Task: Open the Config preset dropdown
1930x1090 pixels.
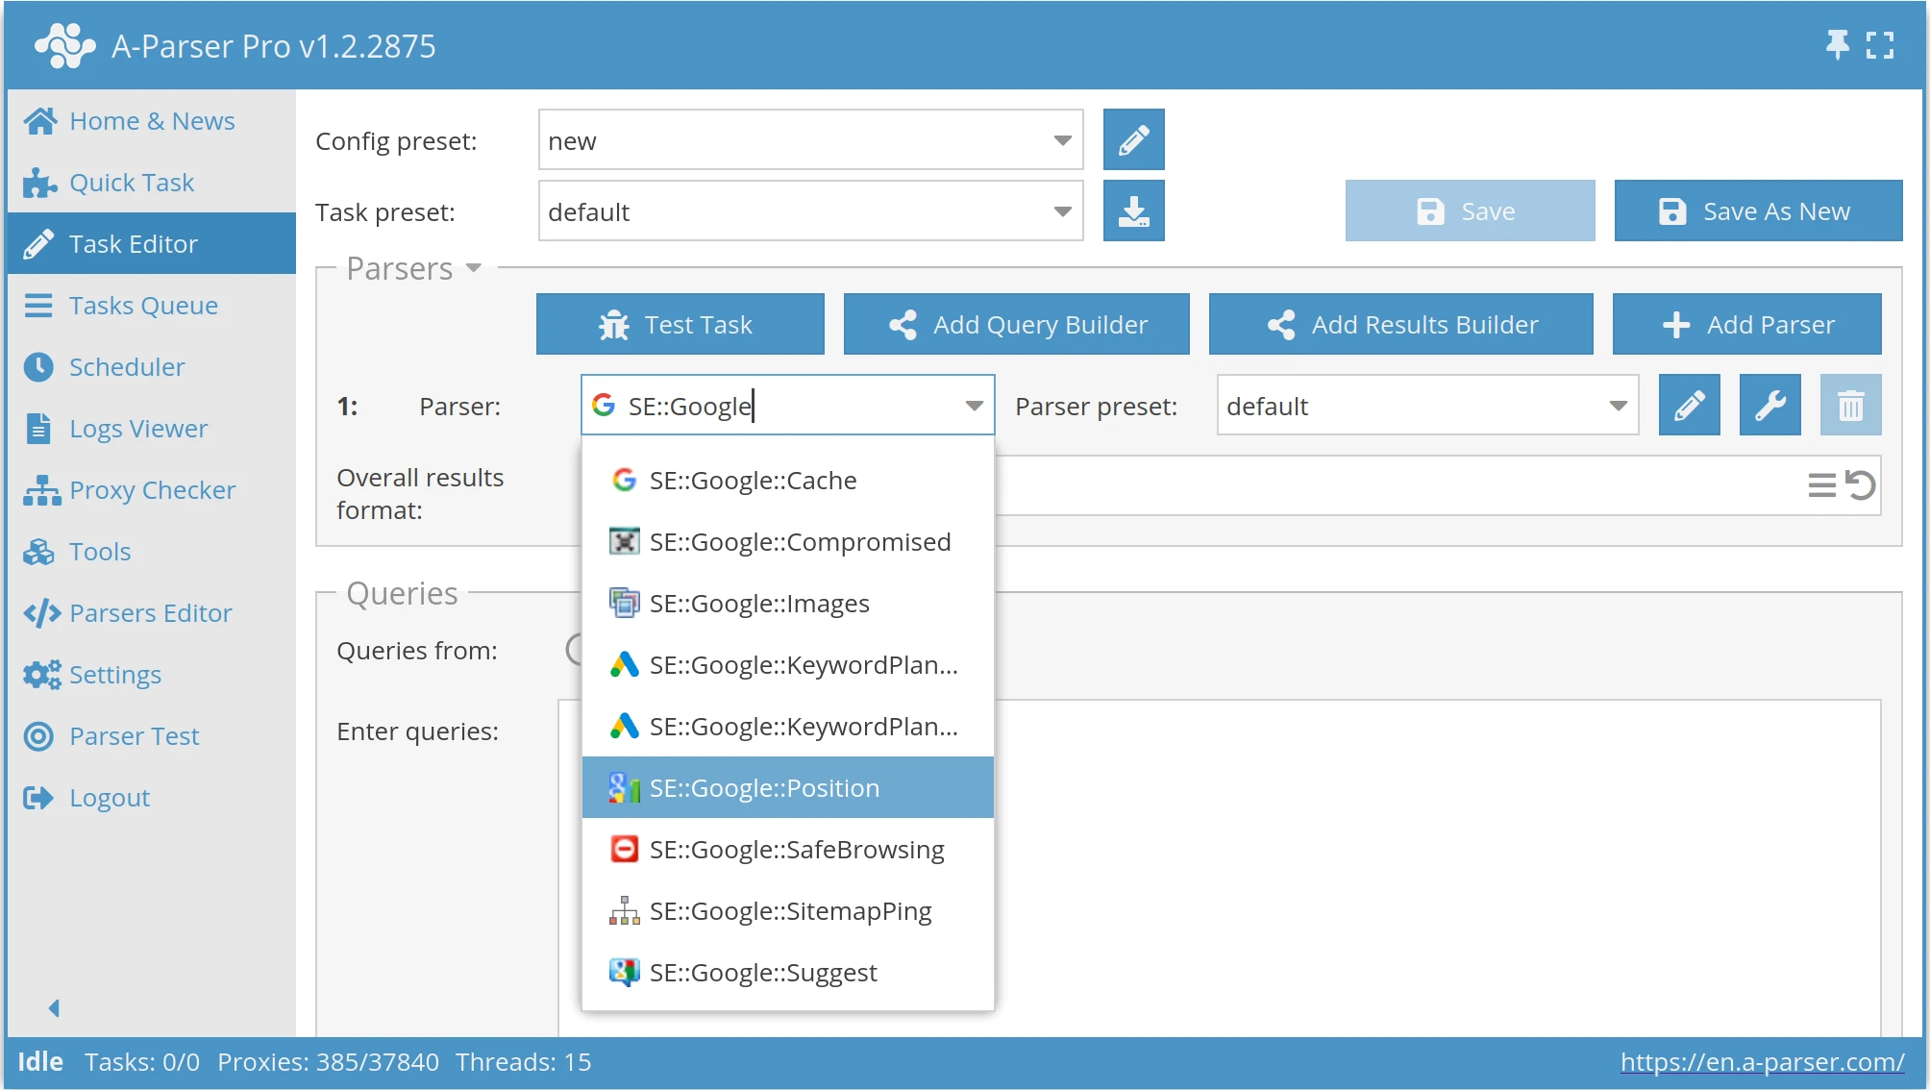Action: click(x=1061, y=139)
